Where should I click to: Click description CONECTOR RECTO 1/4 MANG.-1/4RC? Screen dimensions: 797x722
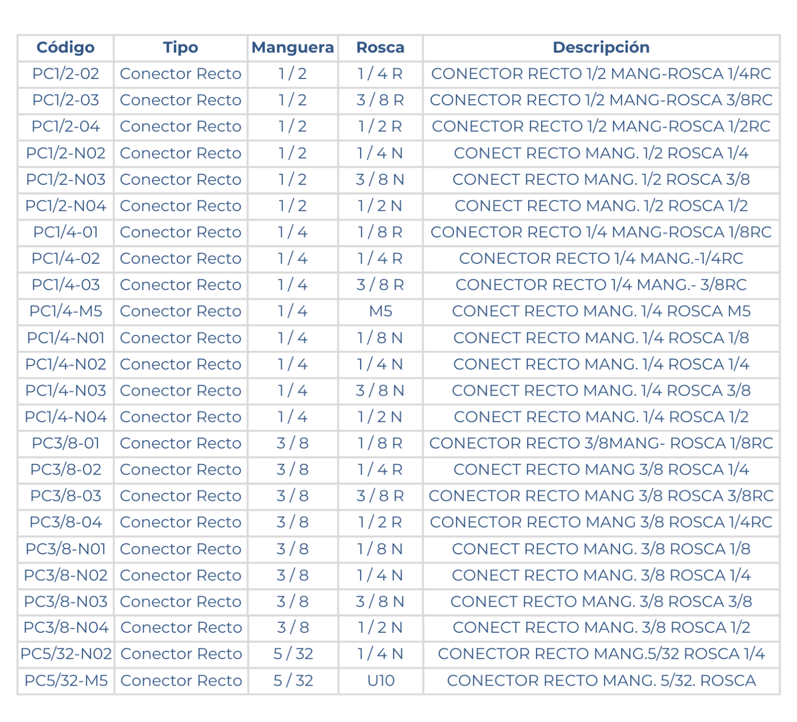pyautogui.click(x=601, y=258)
